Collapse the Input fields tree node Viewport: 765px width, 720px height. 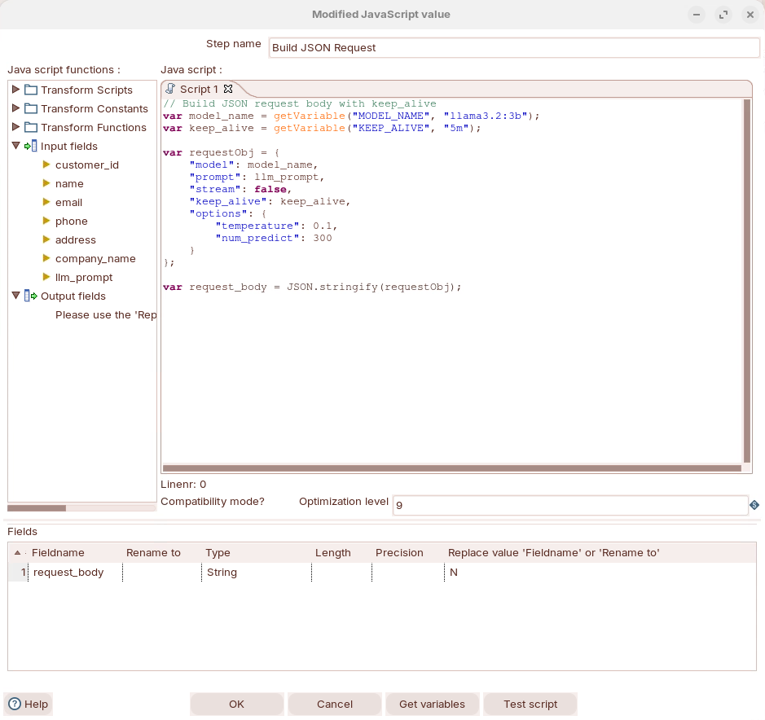(15, 146)
